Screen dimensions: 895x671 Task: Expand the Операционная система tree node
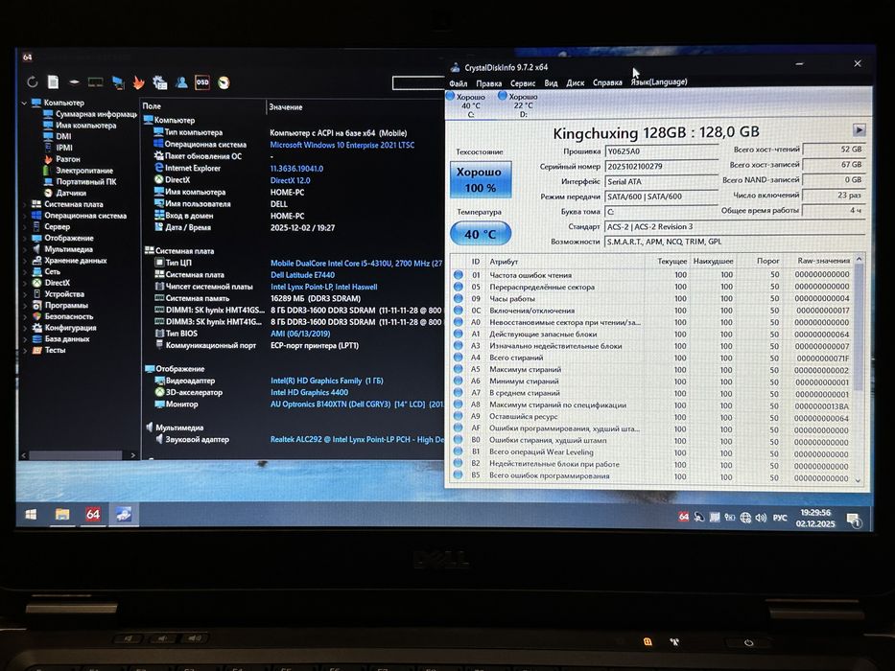(25, 216)
